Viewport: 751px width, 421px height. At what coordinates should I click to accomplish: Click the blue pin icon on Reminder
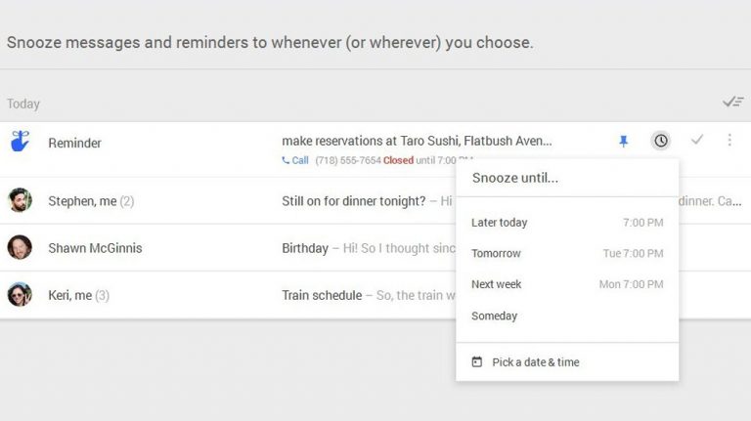point(624,141)
